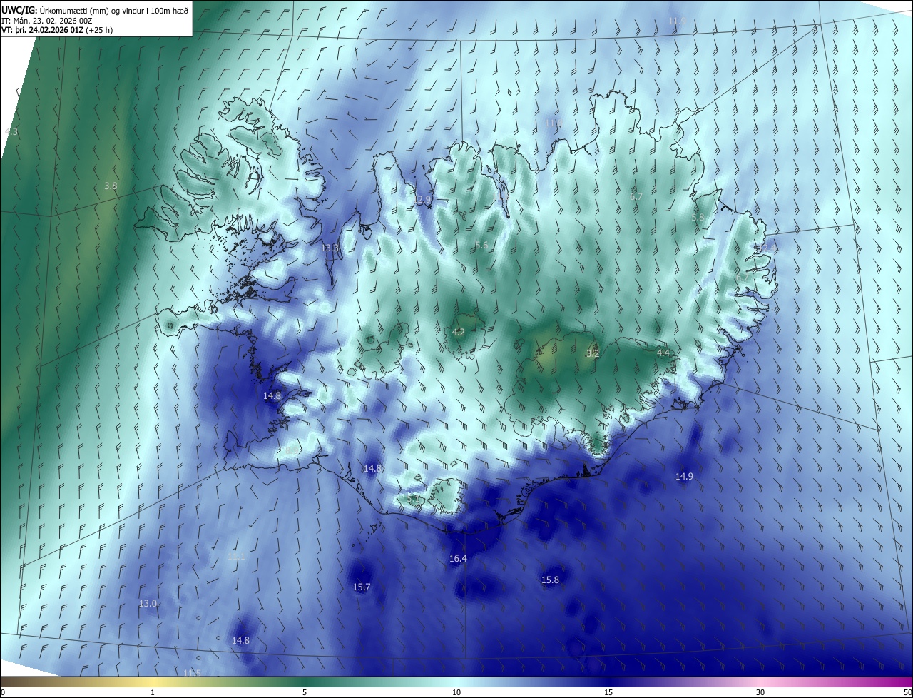
Task: Click the 11.1 value label
Action: (236, 556)
